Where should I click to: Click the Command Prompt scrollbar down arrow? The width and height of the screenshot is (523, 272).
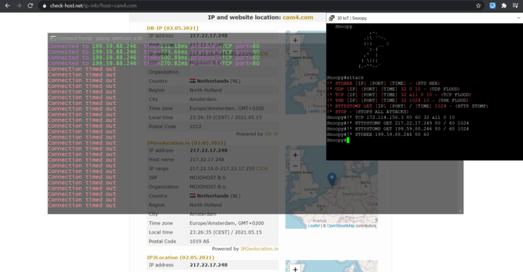tap(461, 210)
